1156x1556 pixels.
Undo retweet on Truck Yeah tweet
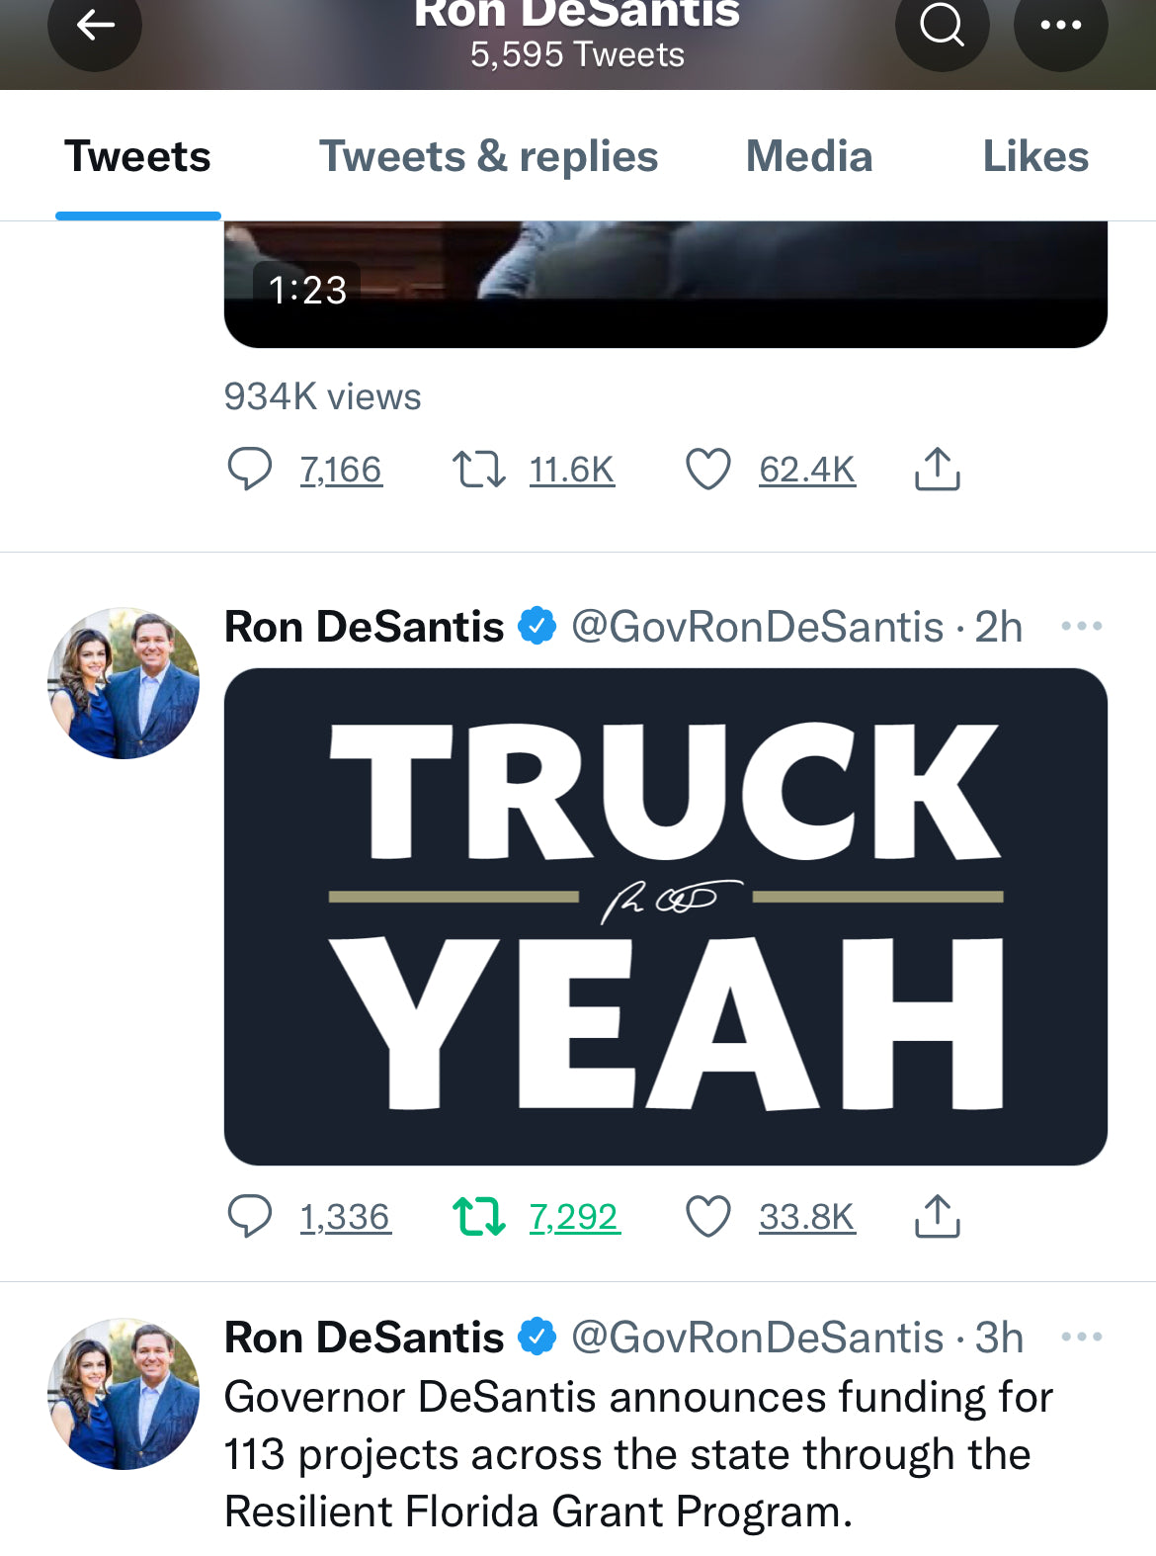pyautogui.click(x=479, y=1216)
